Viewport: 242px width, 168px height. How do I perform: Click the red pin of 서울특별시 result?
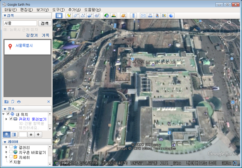(x=10, y=46)
